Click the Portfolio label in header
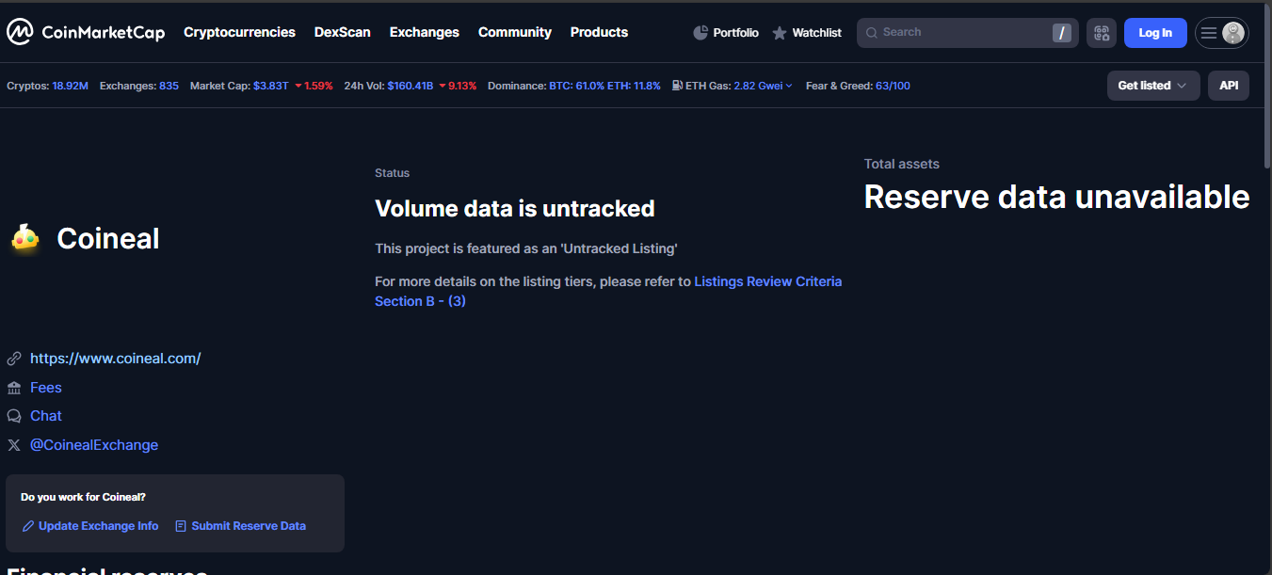Image resolution: width=1272 pixels, height=575 pixels. (x=735, y=33)
